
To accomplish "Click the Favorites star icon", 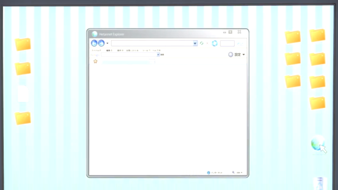I will click(95, 61).
